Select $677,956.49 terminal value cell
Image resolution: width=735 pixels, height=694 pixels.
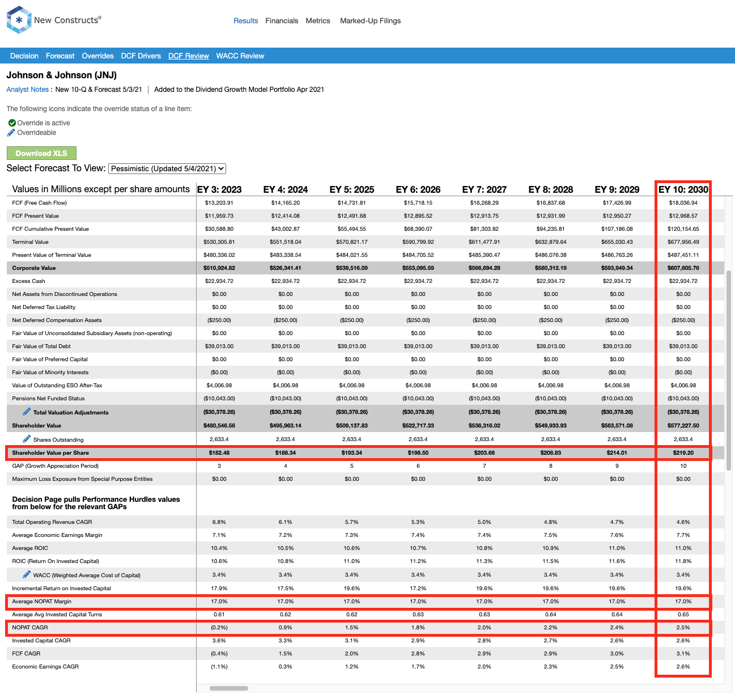pos(683,242)
